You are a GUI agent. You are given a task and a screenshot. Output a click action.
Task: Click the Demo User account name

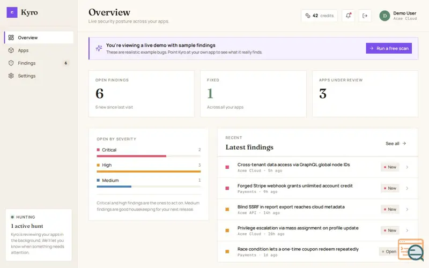coord(405,13)
